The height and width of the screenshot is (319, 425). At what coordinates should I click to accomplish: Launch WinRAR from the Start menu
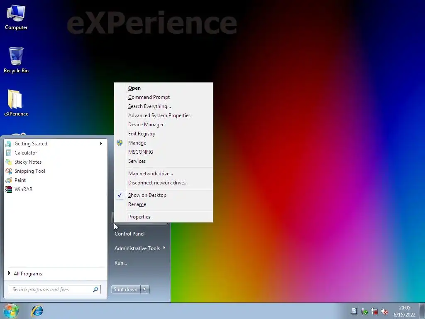(56, 189)
